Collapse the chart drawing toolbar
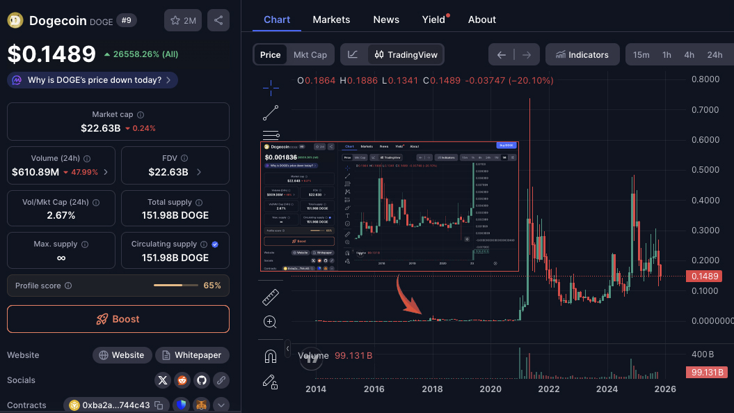Viewport: 734px width, 413px height. (x=286, y=348)
